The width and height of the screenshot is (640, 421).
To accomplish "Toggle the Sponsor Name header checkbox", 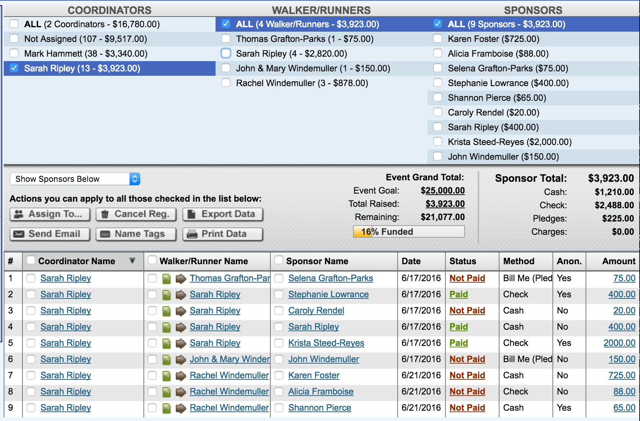I will [x=279, y=260].
